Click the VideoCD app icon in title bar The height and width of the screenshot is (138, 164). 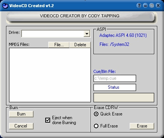[x=5, y=6]
